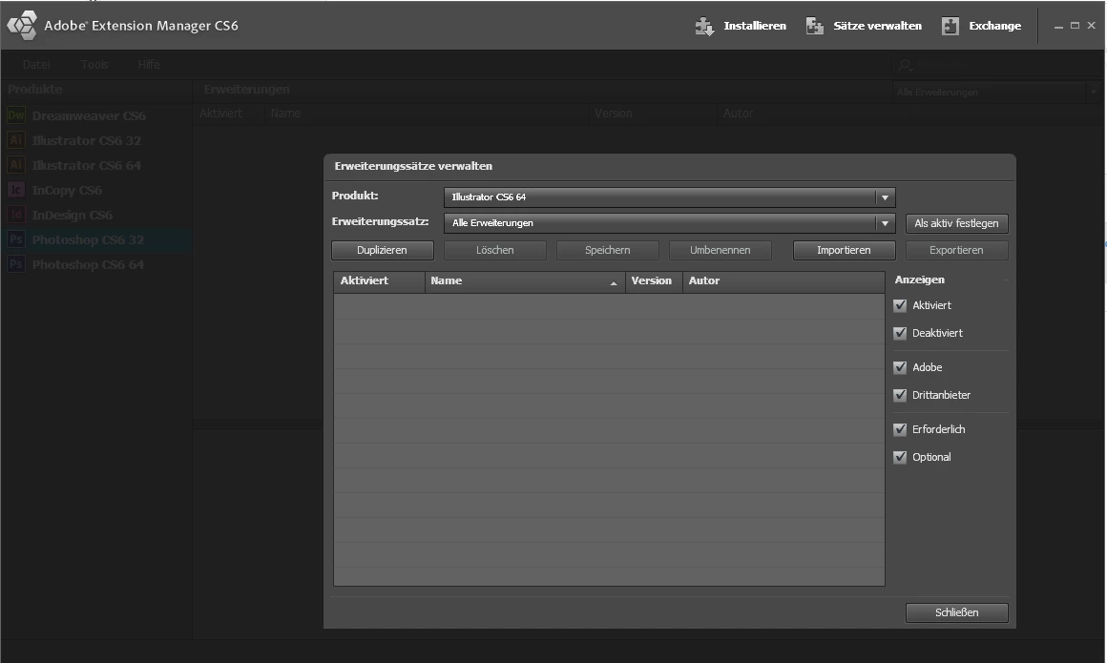Toggle the Optional checkbox

(x=899, y=457)
